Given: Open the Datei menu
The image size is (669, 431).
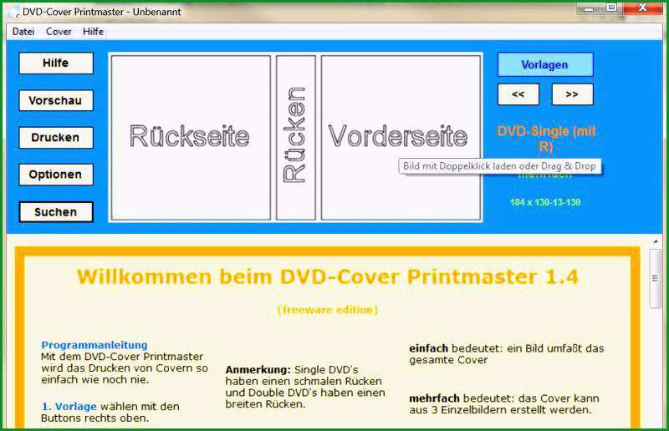Looking at the screenshot, I should coord(23,32).
